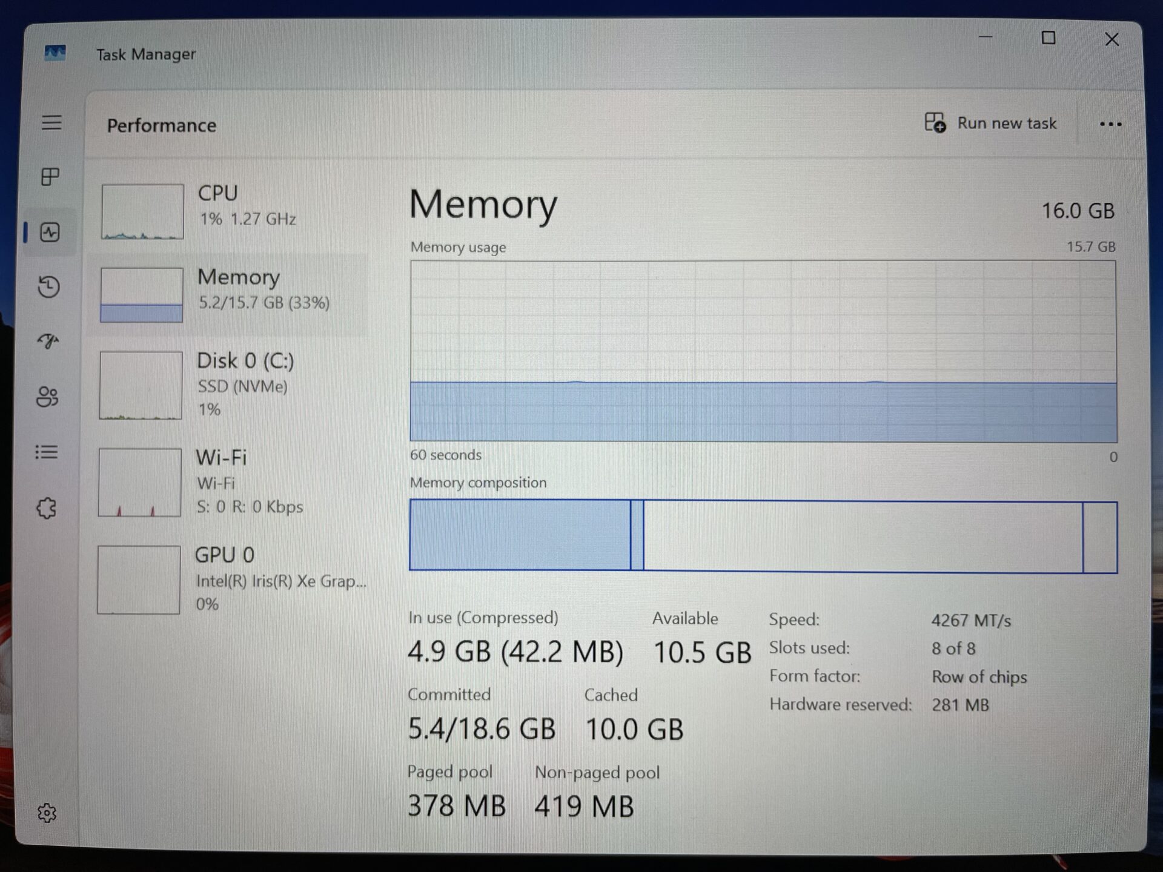Click Run new task button
1163x872 pixels.
(x=991, y=124)
